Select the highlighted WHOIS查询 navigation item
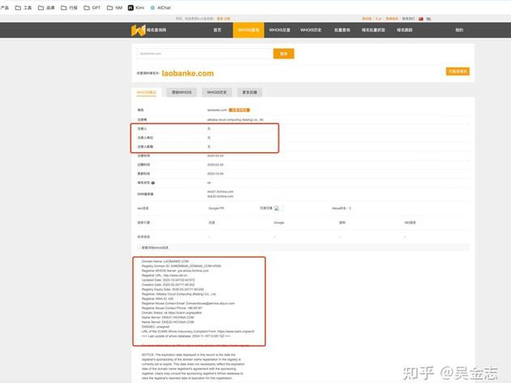 [248, 30]
